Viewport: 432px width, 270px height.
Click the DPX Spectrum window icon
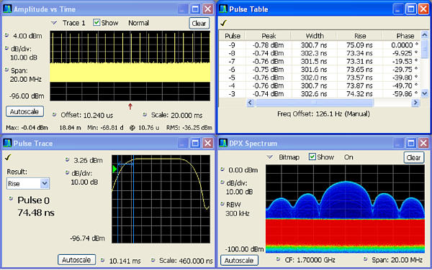[x=223, y=143]
